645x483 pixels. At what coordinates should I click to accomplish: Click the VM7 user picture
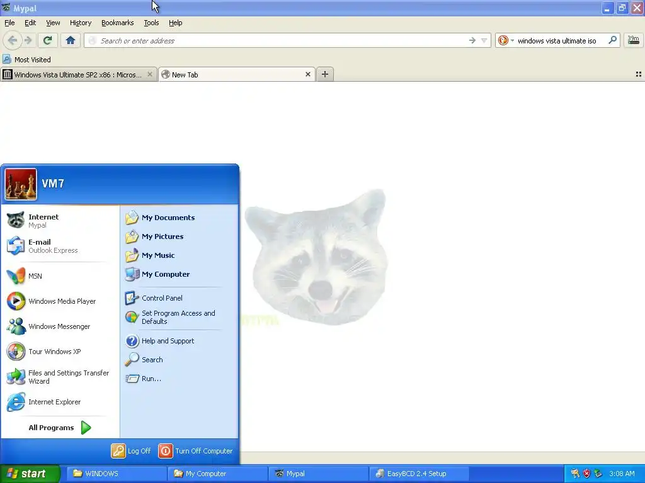point(21,184)
